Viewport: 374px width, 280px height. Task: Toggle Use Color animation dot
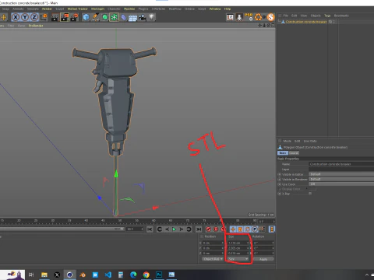[280, 184]
